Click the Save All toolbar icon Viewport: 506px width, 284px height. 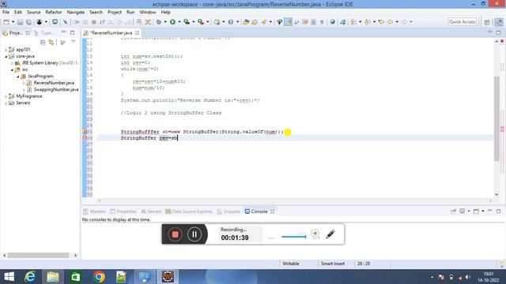tap(28, 22)
